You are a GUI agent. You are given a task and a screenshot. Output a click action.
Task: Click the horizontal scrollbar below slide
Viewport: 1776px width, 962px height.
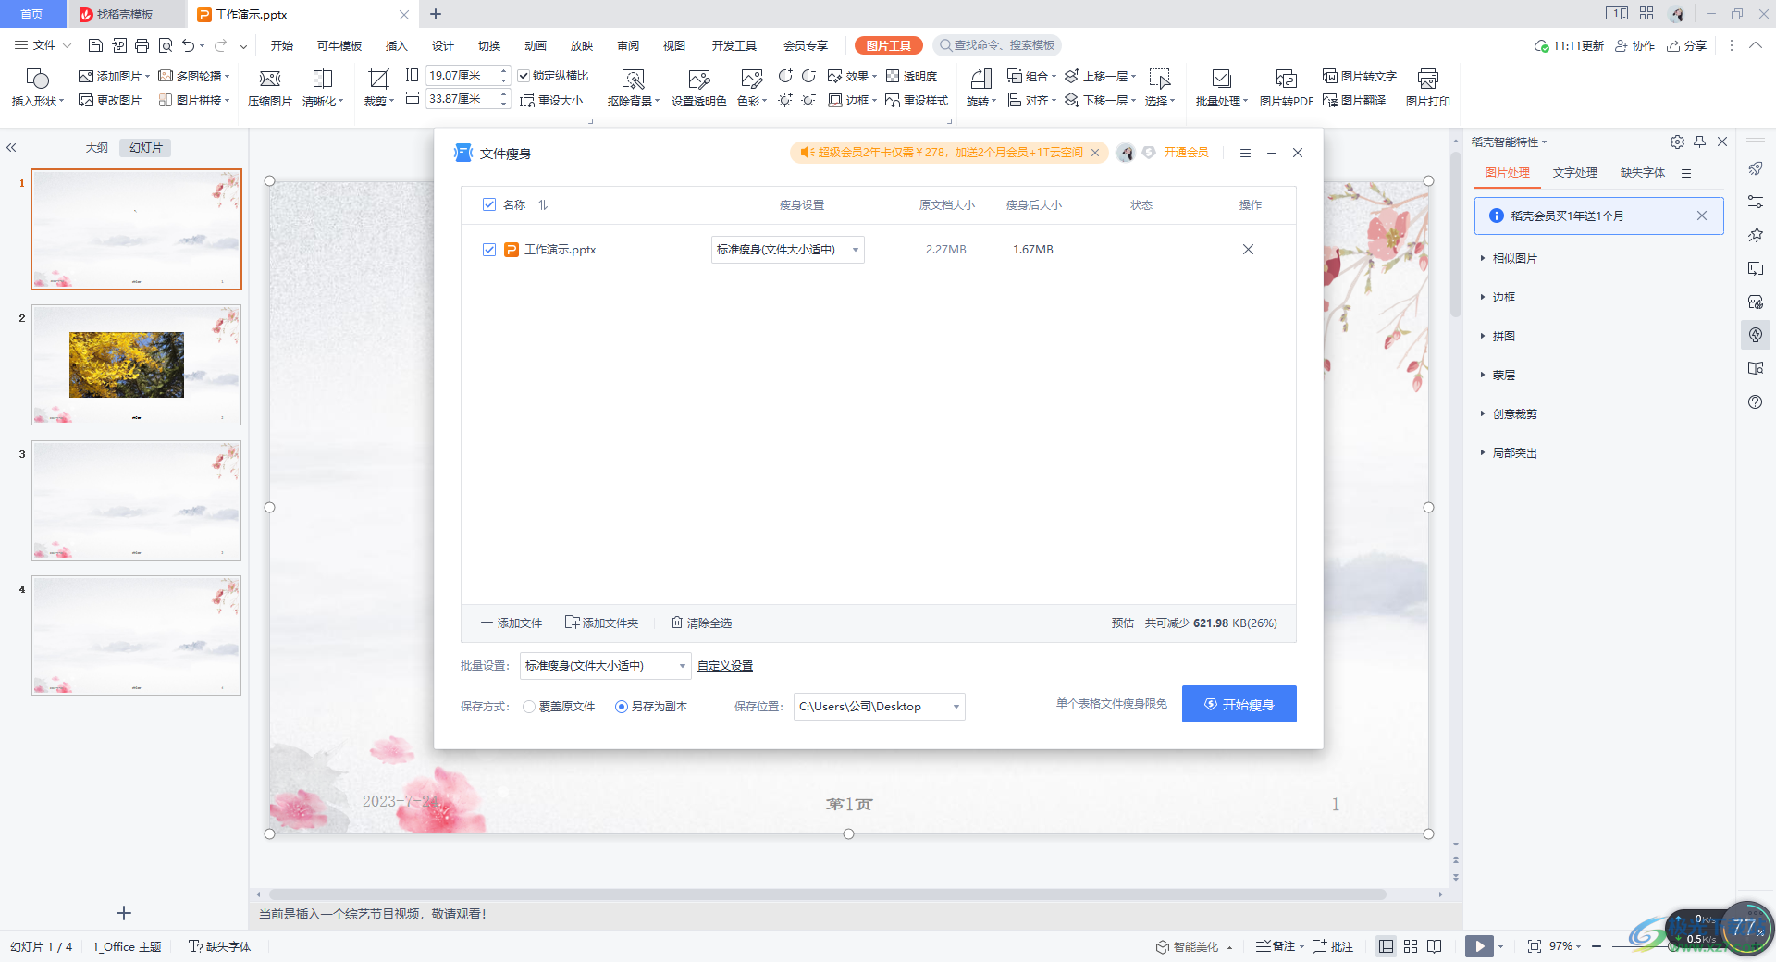pyautogui.click(x=826, y=894)
